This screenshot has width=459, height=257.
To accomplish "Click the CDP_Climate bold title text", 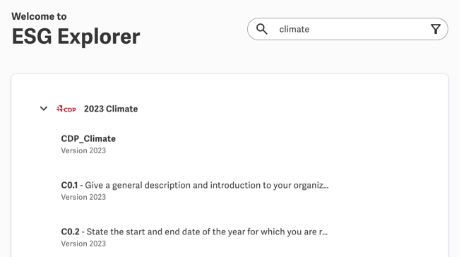I will 88,139.
